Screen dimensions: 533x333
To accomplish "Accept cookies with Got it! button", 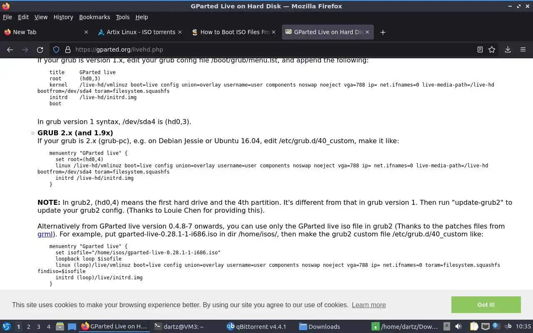I will coord(486,305).
